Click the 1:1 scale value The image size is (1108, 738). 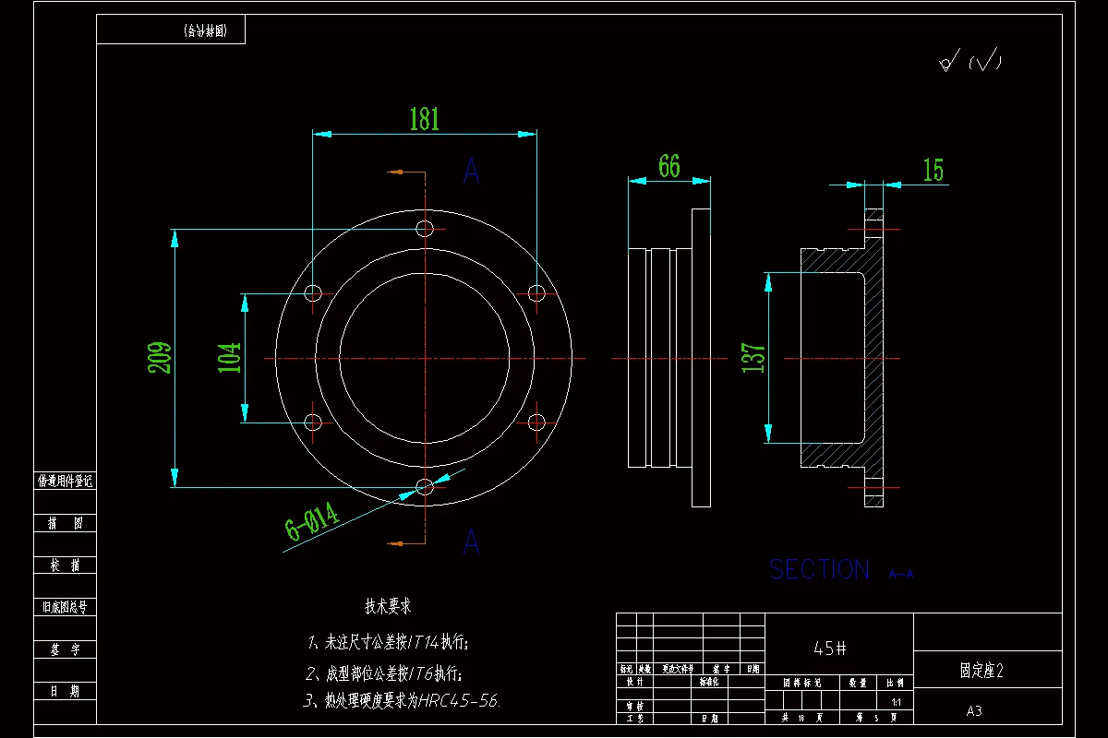point(895,702)
